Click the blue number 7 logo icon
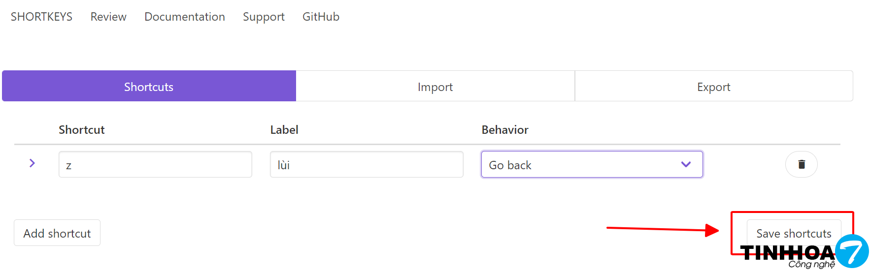The image size is (870, 273). [852, 251]
